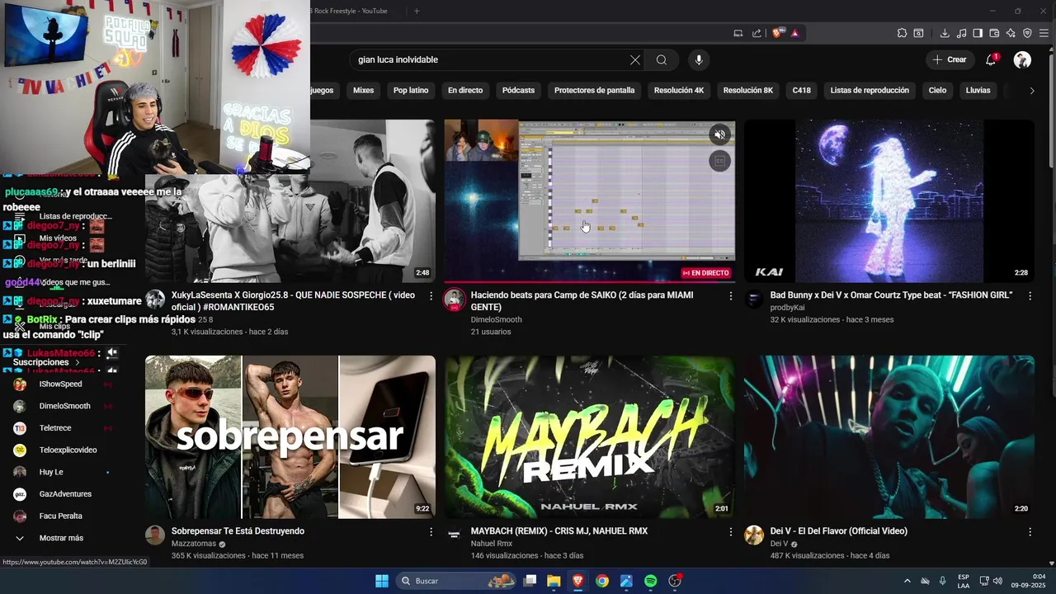Open Facu Peralta subscription in sidebar

pos(61,516)
